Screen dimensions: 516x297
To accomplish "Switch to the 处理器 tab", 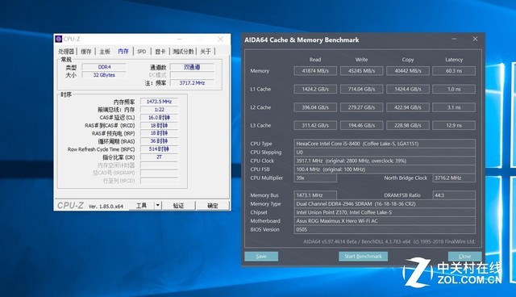I will [x=66, y=52].
